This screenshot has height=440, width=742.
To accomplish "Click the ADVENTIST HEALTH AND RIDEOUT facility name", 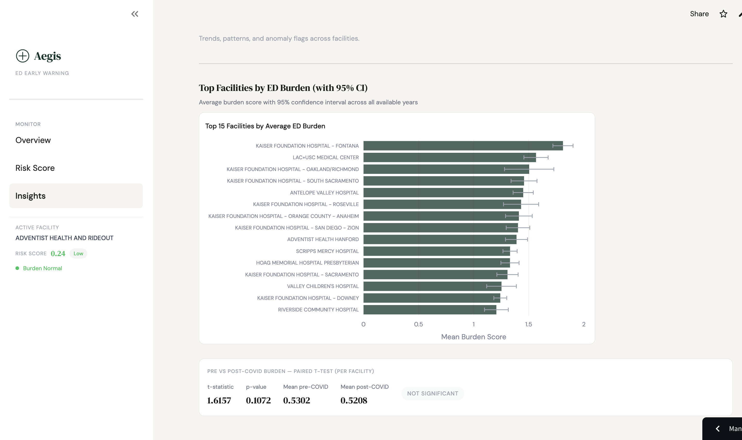I will pyautogui.click(x=64, y=238).
